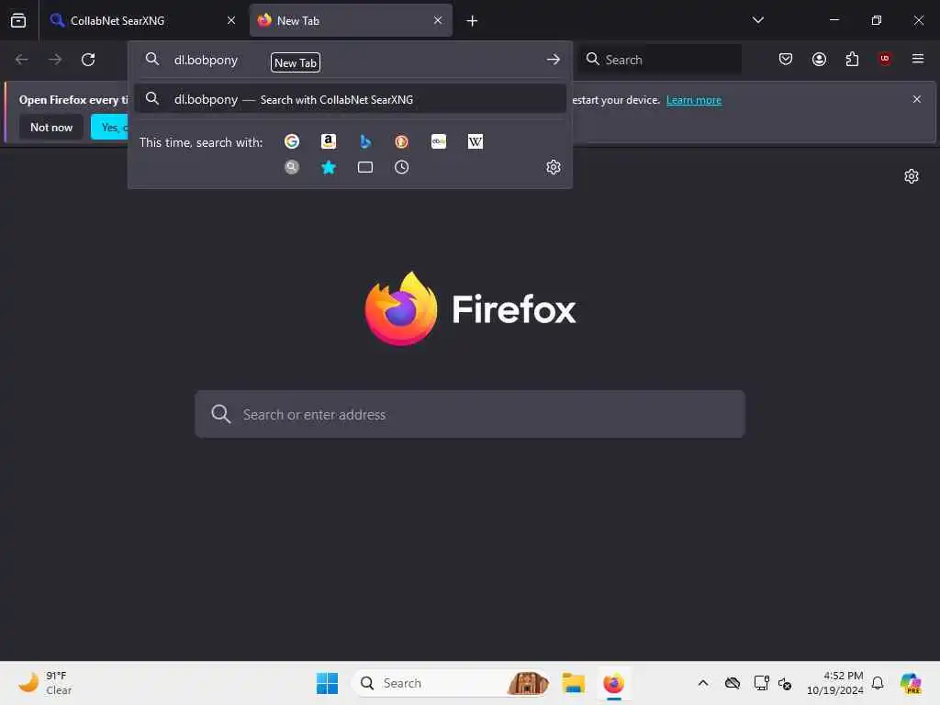
Task: Open the Extensions puzzle icon
Action: 852,59
